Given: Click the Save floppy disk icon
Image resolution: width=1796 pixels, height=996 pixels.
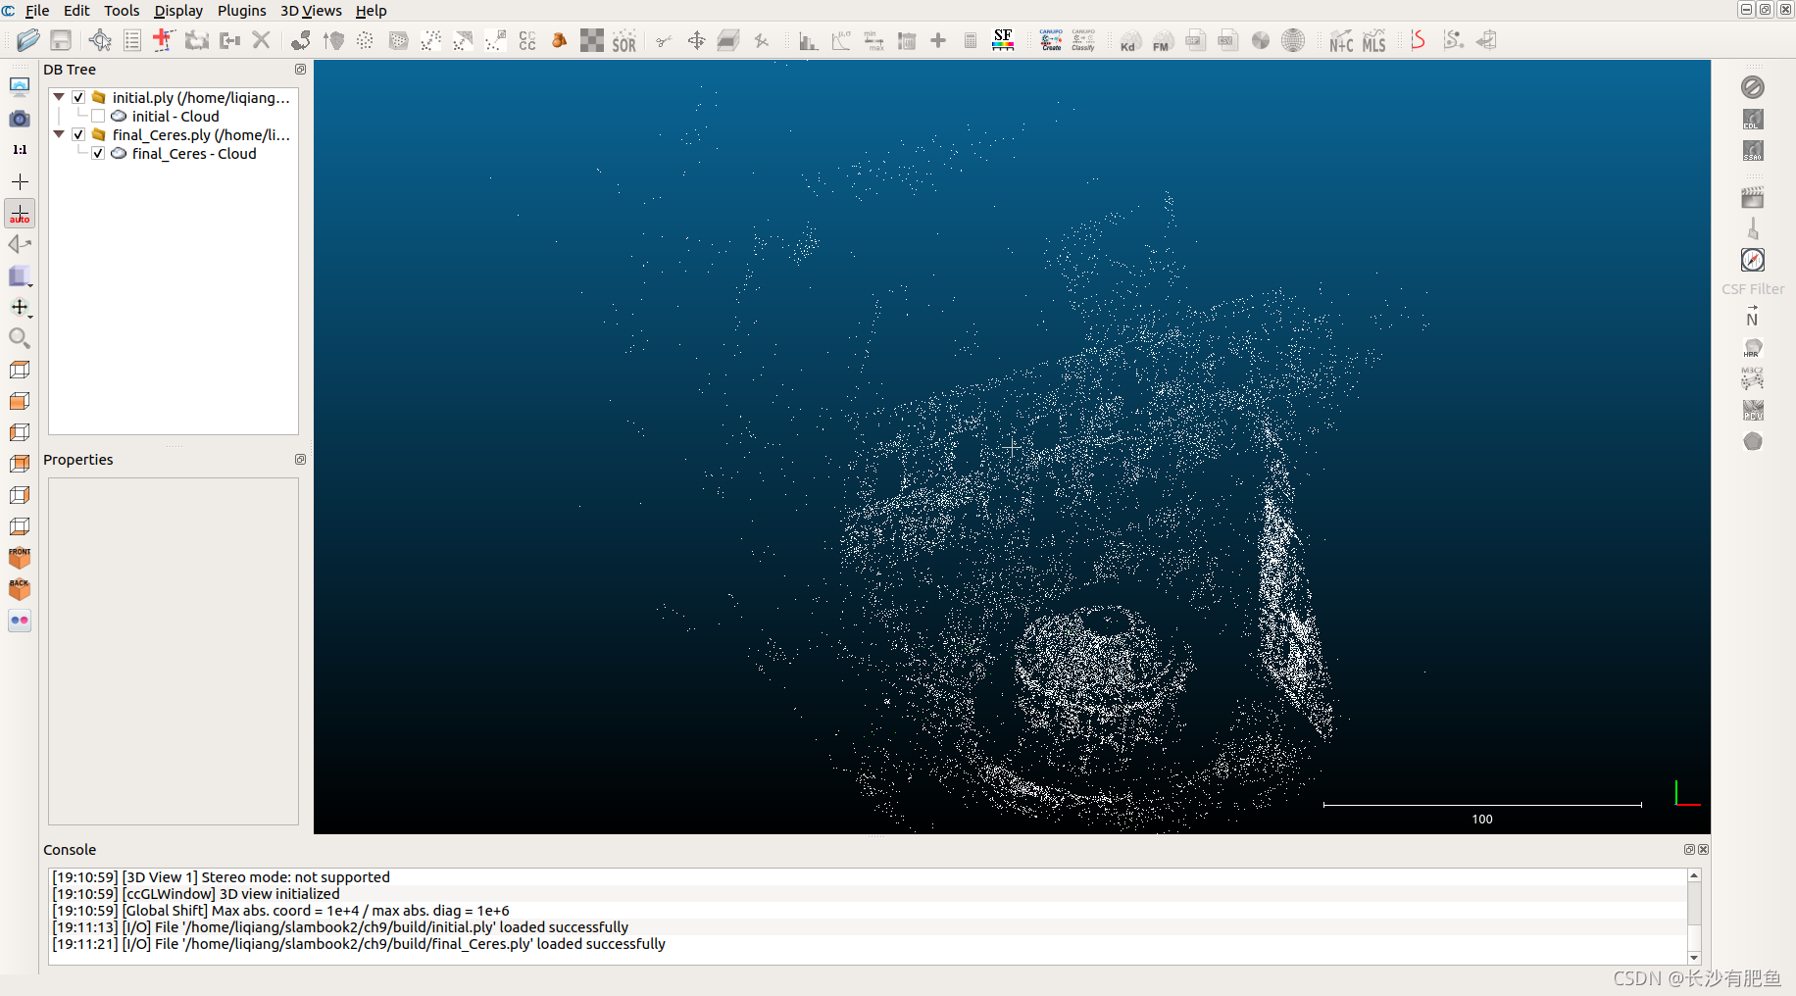Looking at the screenshot, I should (61, 40).
